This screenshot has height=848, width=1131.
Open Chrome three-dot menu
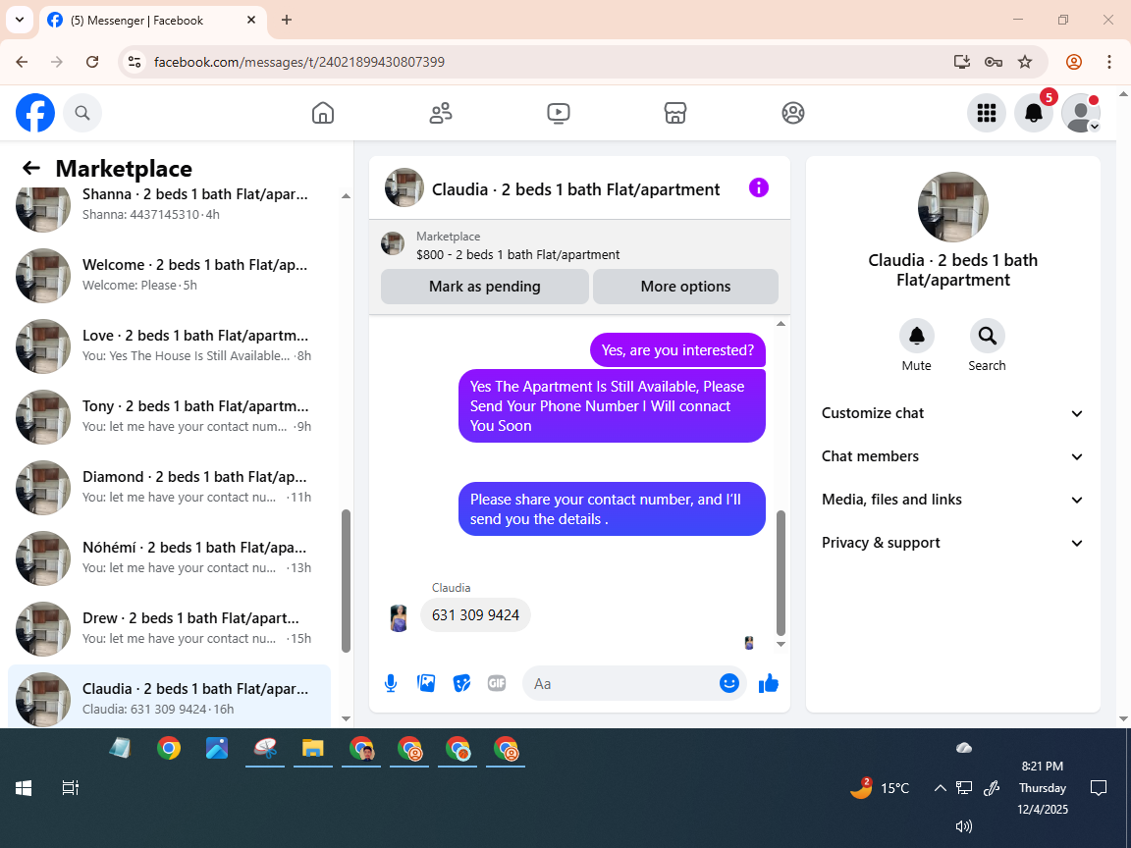(x=1109, y=62)
